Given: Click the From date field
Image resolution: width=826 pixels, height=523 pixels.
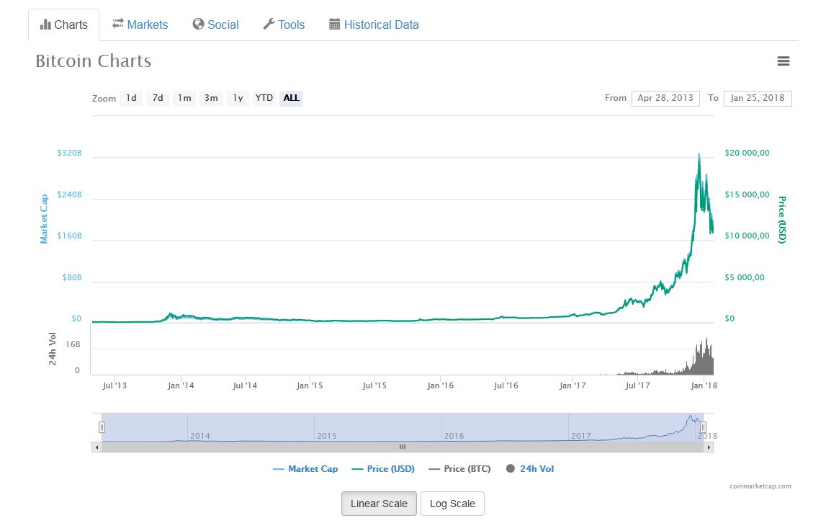Looking at the screenshot, I should pos(665,98).
